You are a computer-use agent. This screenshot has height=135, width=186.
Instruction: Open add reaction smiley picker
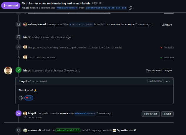click(21, 98)
